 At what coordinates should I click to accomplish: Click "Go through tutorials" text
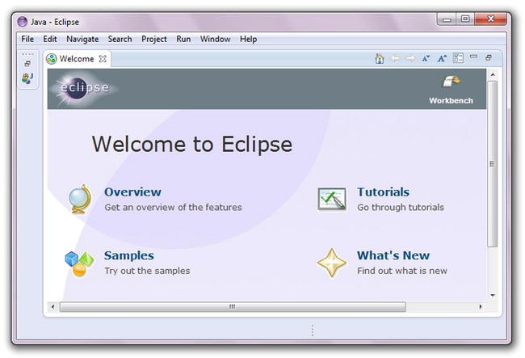tap(401, 208)
